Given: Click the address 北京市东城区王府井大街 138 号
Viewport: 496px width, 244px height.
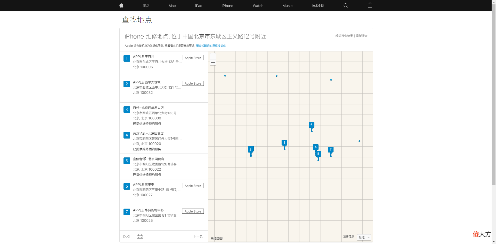Looking at the screenshot, I should (x=157, y=62).
